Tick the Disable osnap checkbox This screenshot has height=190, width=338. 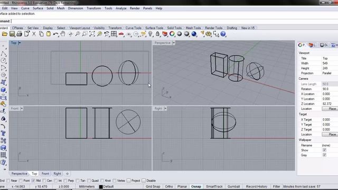pyautogui.click(x=144, y=180)
